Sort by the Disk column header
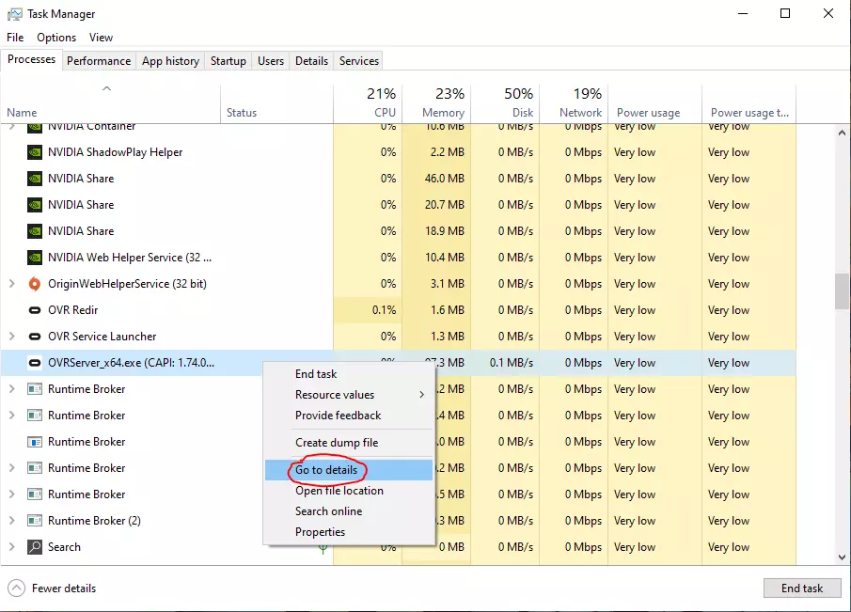The width and height of the screenshot is (851, 612). pyautogui.click(x=505, y=103)
